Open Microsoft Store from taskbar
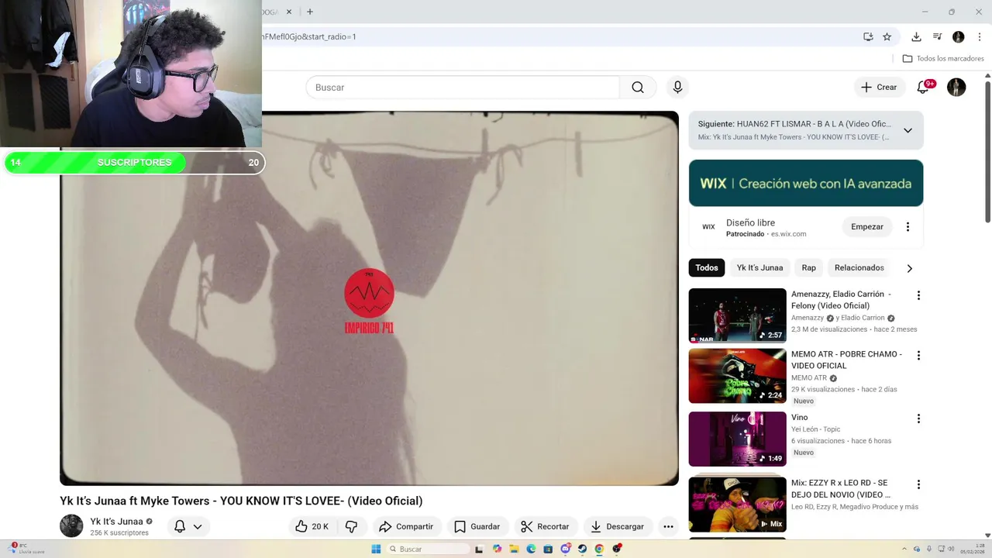992x558 pixels. pyautogui.click(x=548, y=549)
